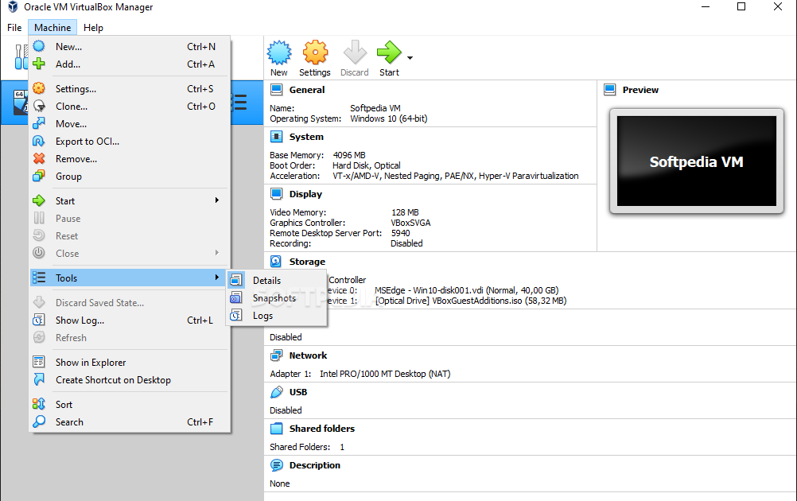Click the Shared folders section icon

(276, 429)
